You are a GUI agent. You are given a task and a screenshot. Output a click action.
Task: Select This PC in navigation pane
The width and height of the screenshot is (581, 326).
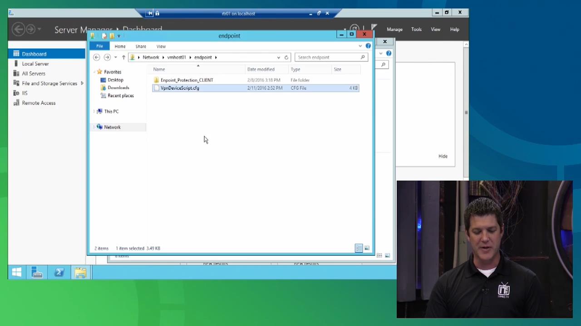[x=111, y=111]
